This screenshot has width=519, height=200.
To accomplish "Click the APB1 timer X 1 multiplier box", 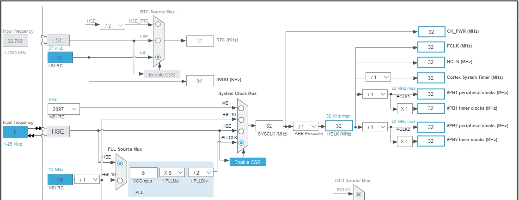I will (x=405, y=108).
